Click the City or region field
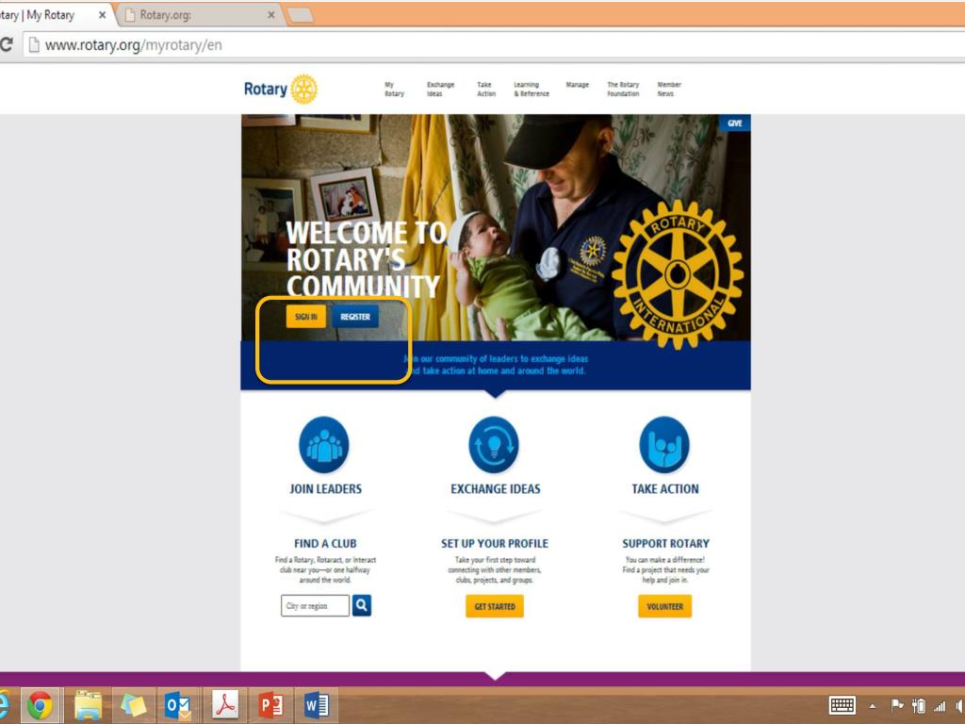Screen dimensions: 965x724 pos(315,606)
